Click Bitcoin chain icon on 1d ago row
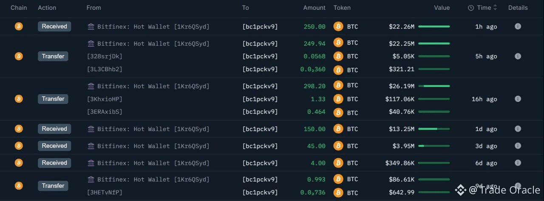The height and width of the screenshot is (201, 544). coord(19,129)
